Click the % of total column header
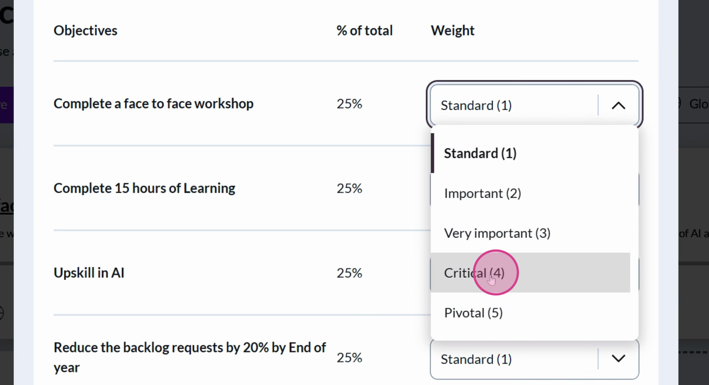 click(364, 30)
